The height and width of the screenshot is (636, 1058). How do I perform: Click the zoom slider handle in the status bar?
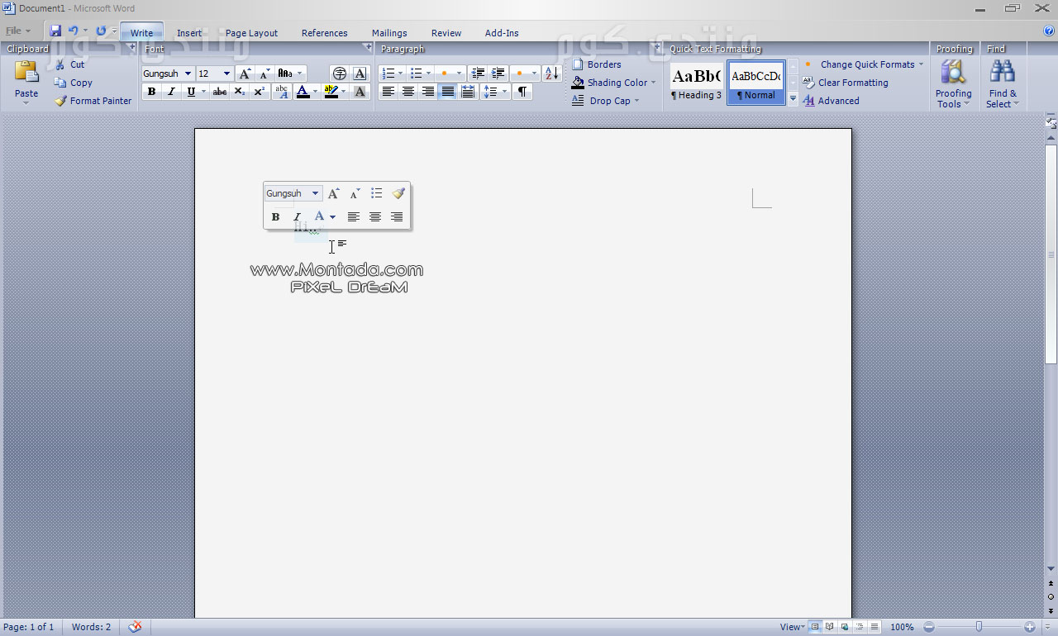(x=979, y=627)
